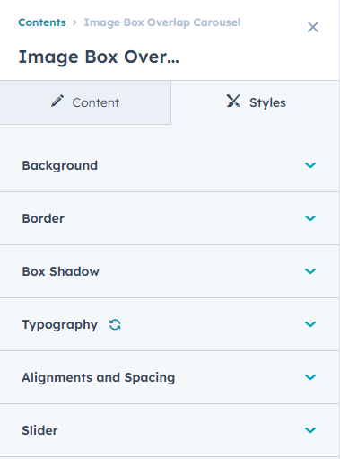
Task: Expand the Background section chevron
Action: tap(310, 165)
